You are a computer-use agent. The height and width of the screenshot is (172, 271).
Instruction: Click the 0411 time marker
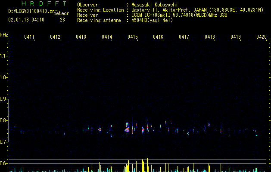pyautogui.click(x=29, y=37)
